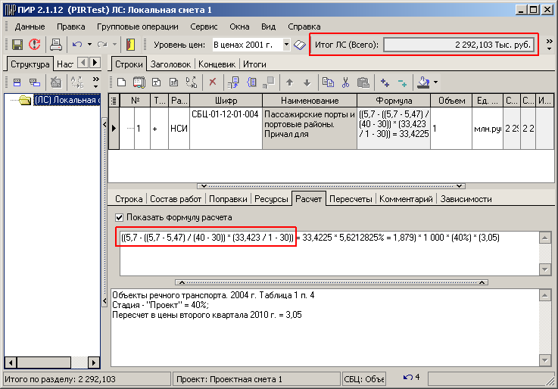
Task: Click the 'Итог ЛС (Всего)' total field
Action: [458, 45]
